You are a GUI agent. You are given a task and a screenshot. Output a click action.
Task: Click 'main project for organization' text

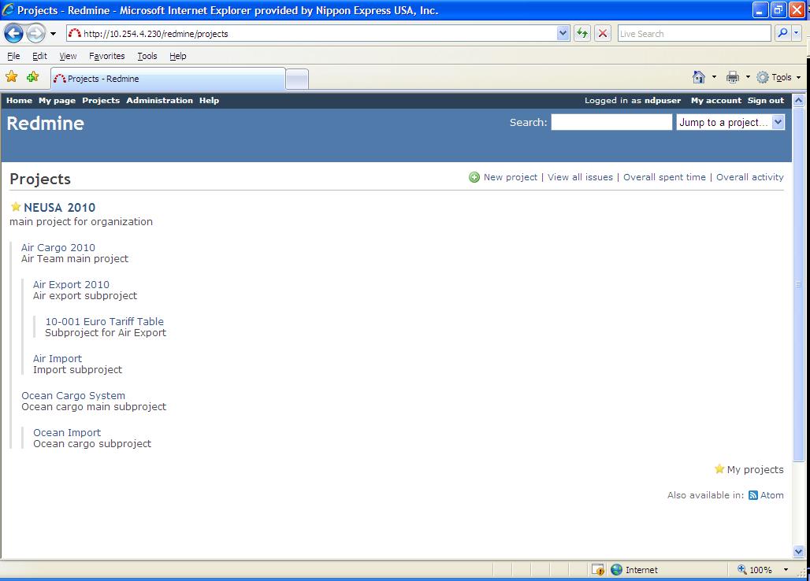pyautogui.click(x=81, y=222)
